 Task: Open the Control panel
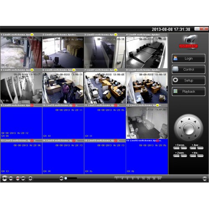click(189, 69)
